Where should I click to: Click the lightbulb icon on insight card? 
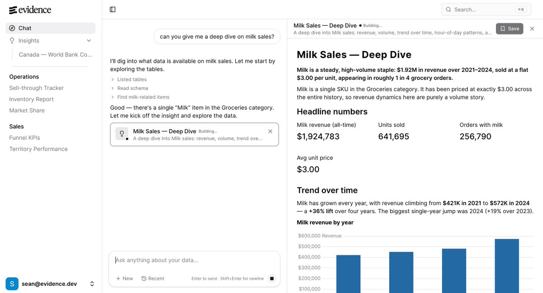coord(122,134)
